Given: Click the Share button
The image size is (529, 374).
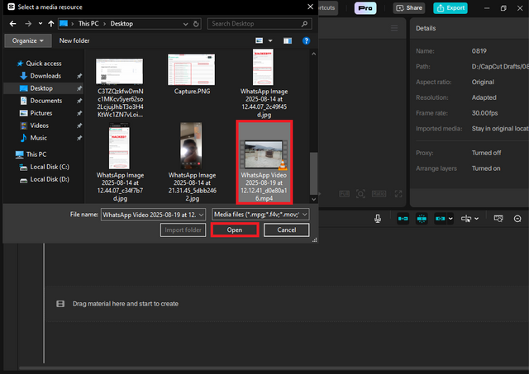Looking at the screenshot, I should [x=409, y=8].
